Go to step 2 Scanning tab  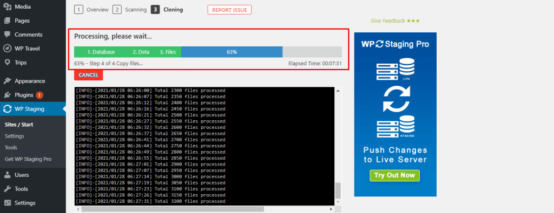click(130, 10)
